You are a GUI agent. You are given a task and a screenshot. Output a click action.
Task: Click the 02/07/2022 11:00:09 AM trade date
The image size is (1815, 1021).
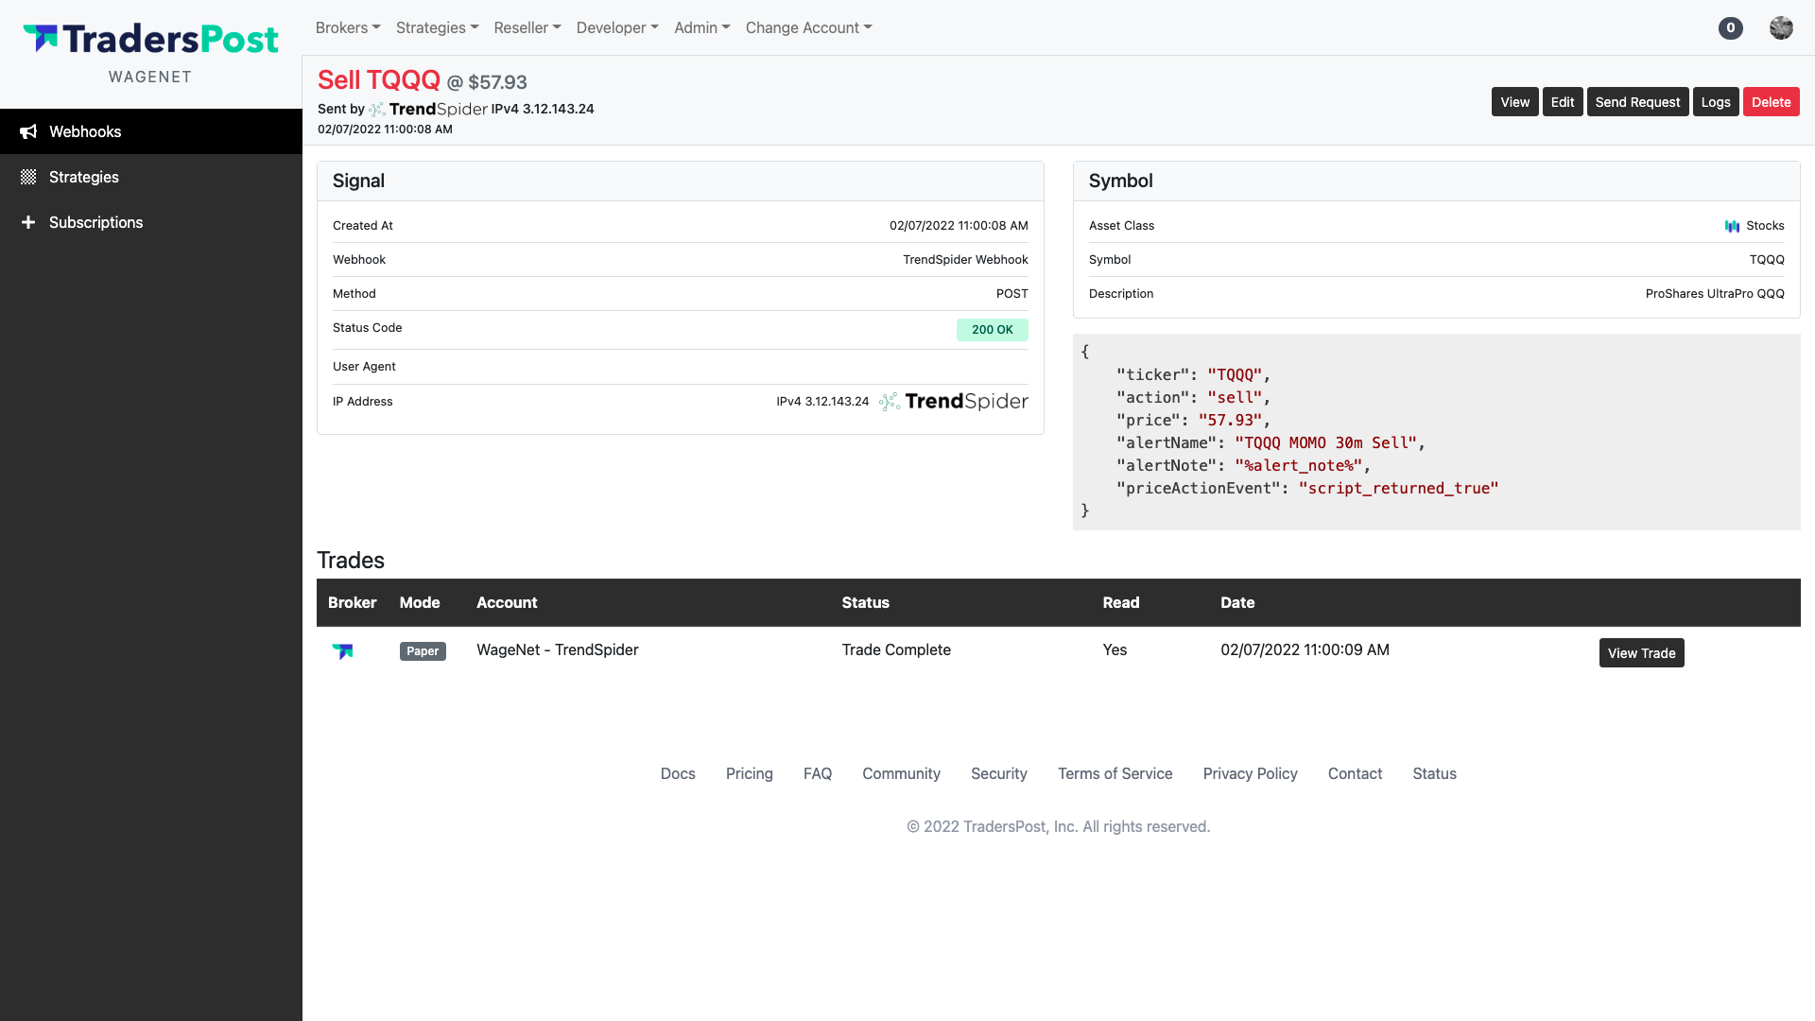(1305, 649)
